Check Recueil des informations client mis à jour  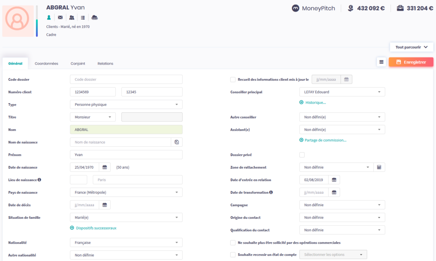pyautogui.click(x=233, y=79)
